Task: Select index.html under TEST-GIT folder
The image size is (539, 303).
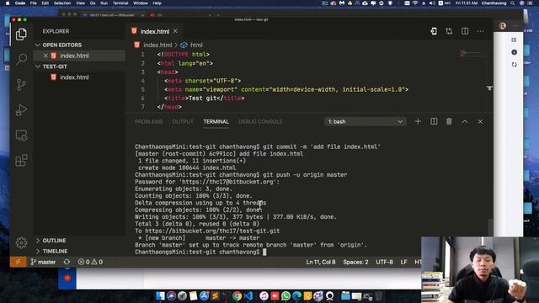Action: click(x=74, y=77)
